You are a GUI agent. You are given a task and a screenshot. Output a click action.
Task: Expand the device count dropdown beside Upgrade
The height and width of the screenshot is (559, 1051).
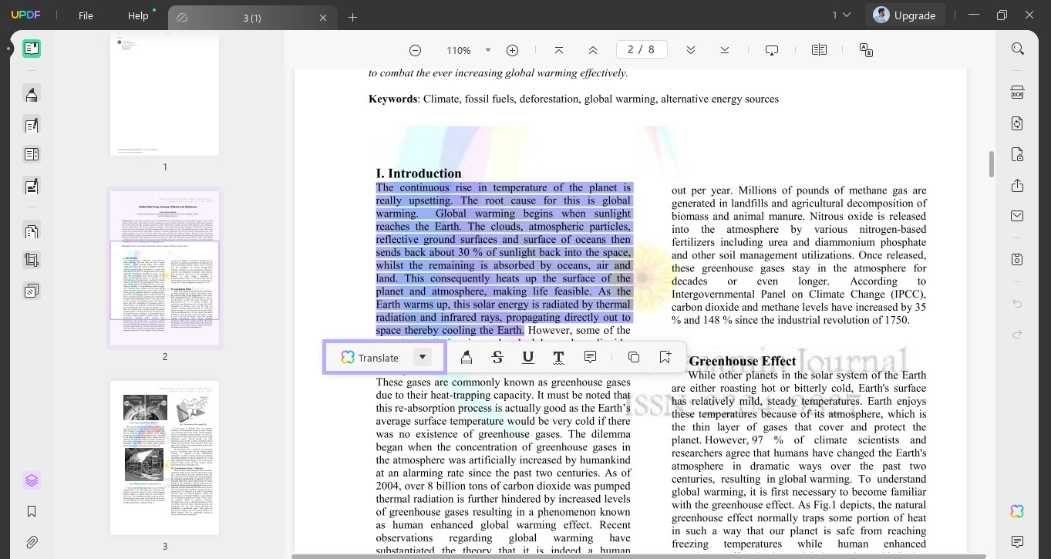click(846, 15)
